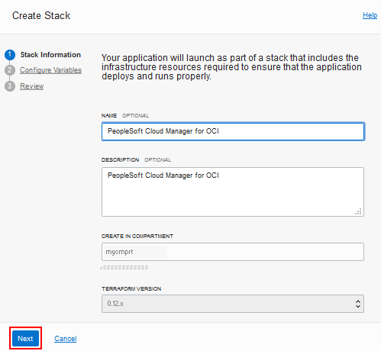Click the compartment path text below field
The height and width of the screenshot is (351, 381).
[x=124, y=267]
